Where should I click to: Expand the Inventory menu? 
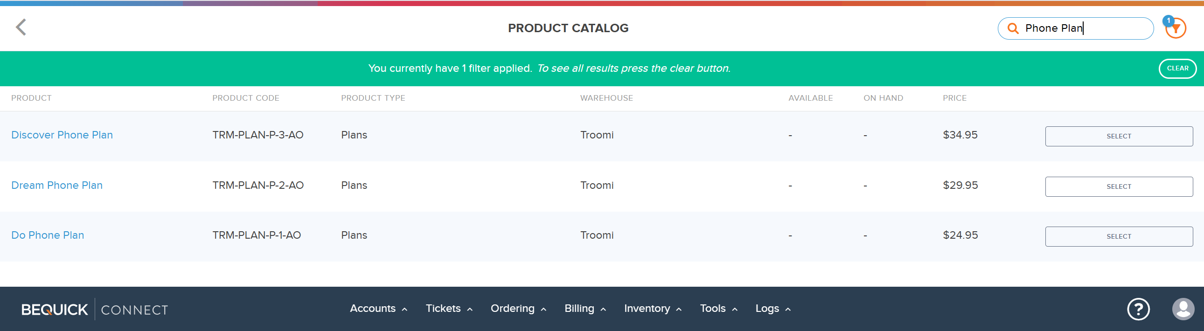pos(653,309)
